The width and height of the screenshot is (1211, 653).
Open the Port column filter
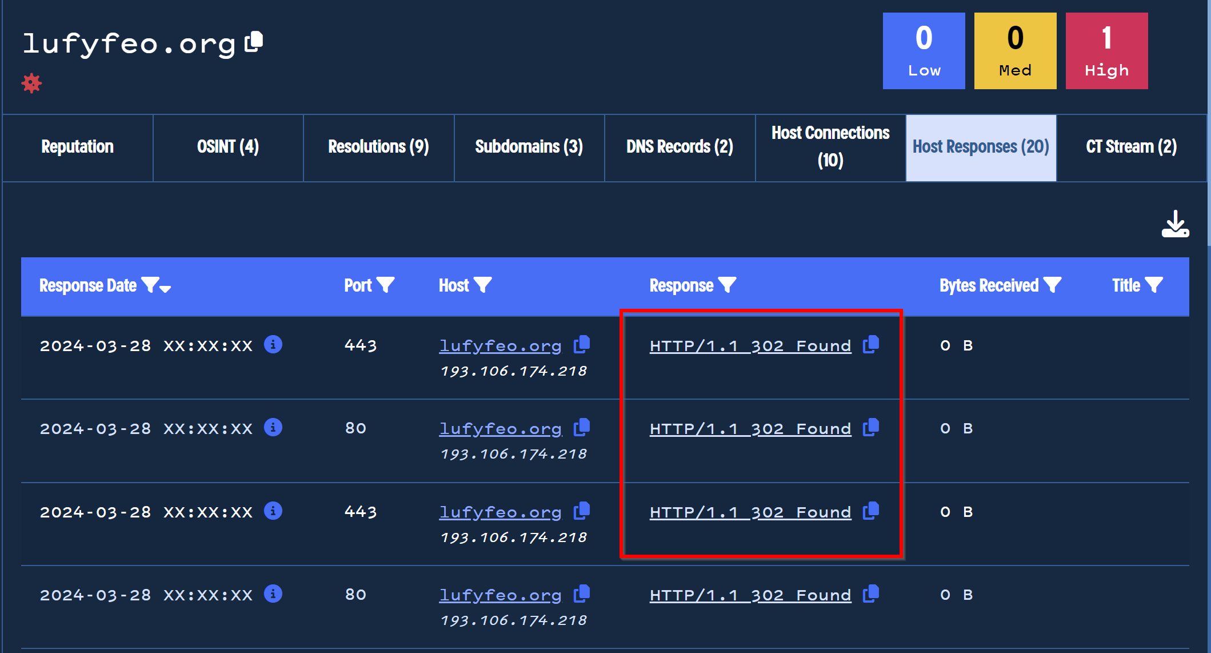click(x=386, y=285)
